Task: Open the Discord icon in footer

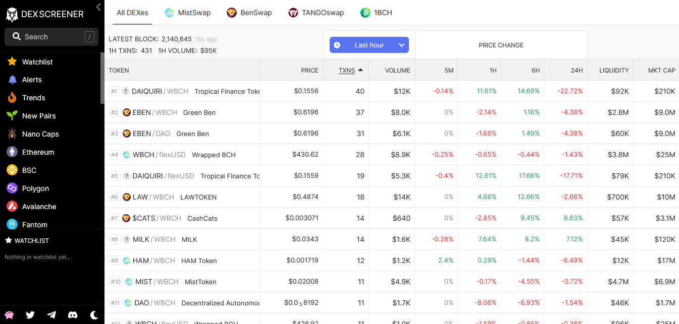Action: click(73, 315)
